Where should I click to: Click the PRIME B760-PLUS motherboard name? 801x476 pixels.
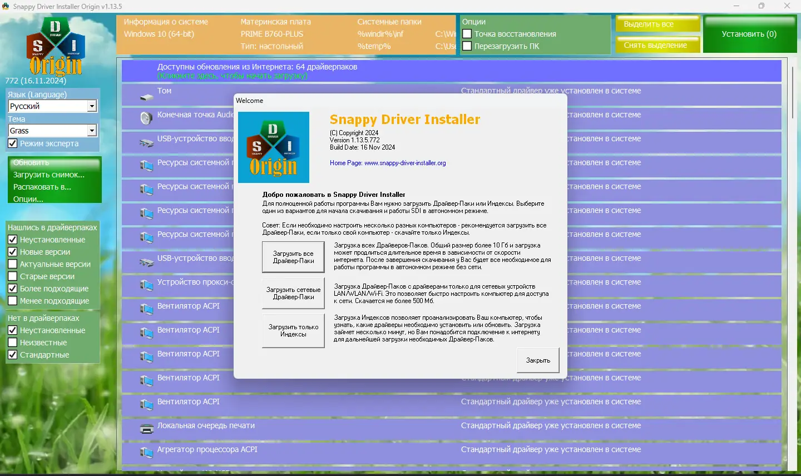pyautogui.click(x=272, y=34)
